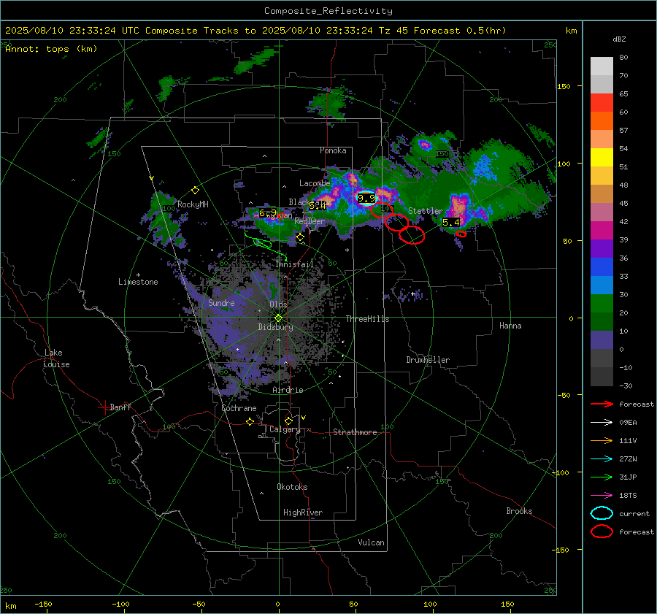Click the asterisk marker above Limestone

[138, 275]
